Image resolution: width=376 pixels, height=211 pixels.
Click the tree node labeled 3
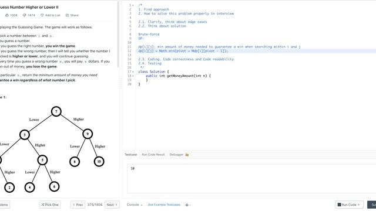point(25,135)
